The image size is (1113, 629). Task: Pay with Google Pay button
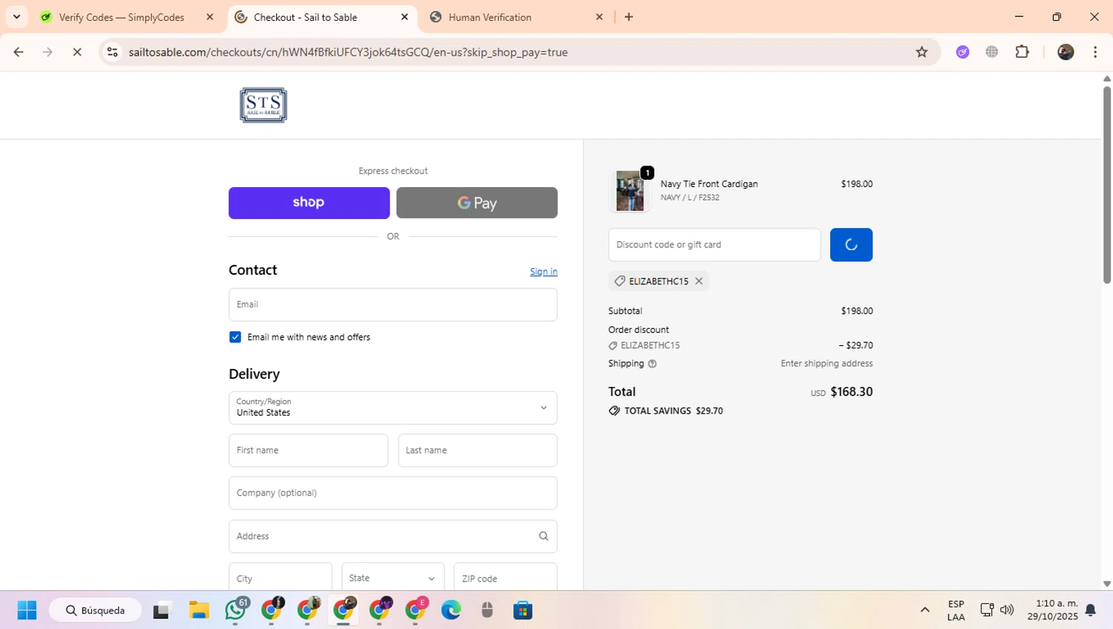[x=476, y=203]
